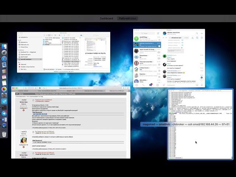Click sash23 avatar in Safari forum
The image size is (236, 177).
(x=24, y=140)
